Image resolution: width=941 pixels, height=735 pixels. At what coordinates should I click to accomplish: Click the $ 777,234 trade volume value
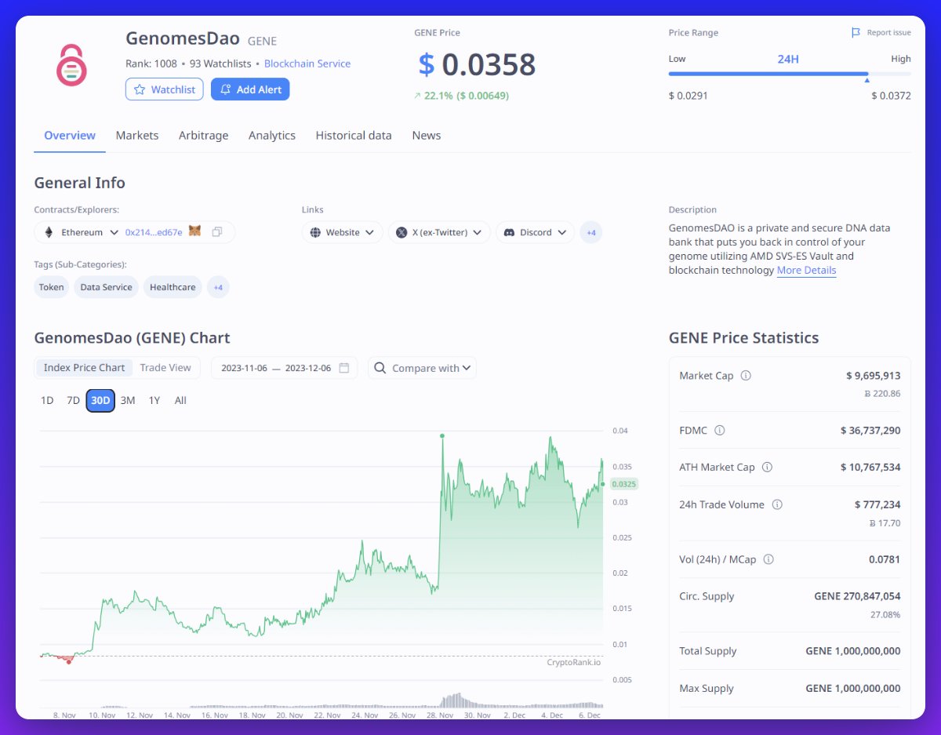pyautogui.click(x=877, y=504)
